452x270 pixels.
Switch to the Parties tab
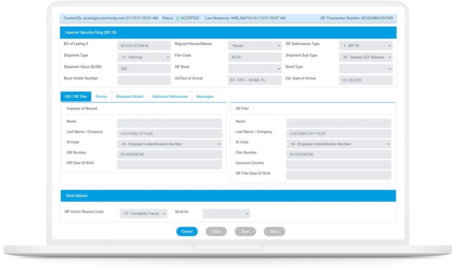click(101, 96)
